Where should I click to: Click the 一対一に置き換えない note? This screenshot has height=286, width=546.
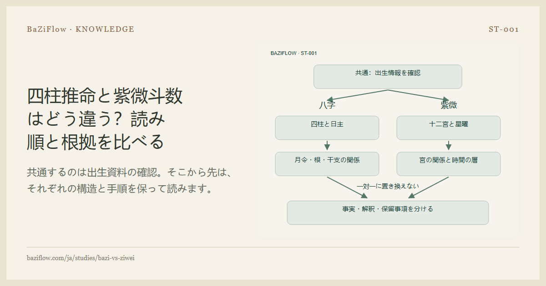coord(388,186)
